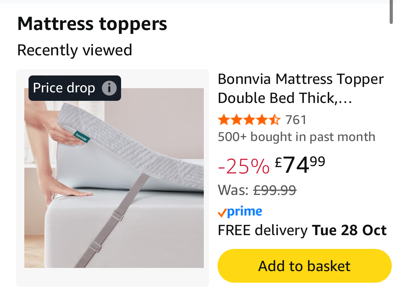396x300 pixels.
Task: Click the Was £99.99 struck-through price
Action: pos(275,190)
